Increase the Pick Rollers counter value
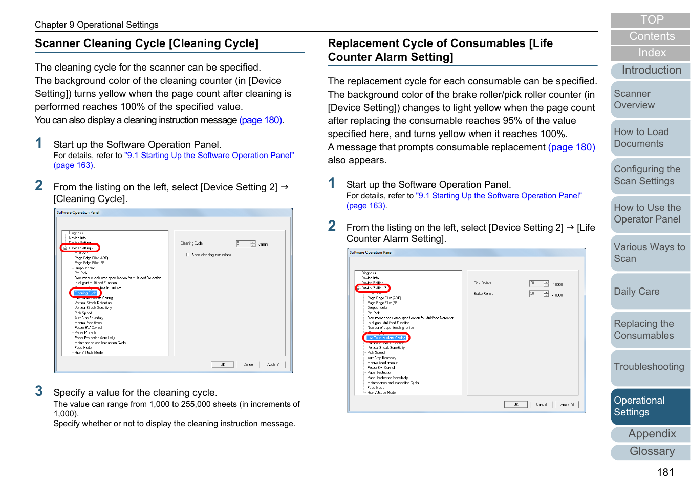Screen dimensions: 691x488 pos(546,282)
